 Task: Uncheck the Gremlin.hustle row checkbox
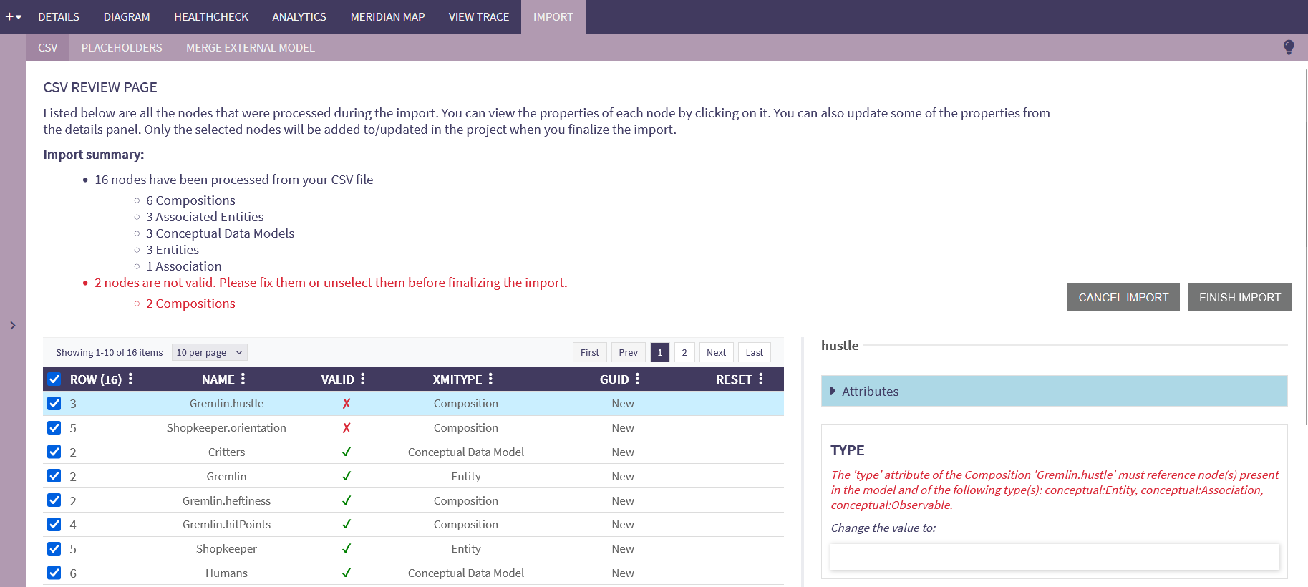point(54,403)
